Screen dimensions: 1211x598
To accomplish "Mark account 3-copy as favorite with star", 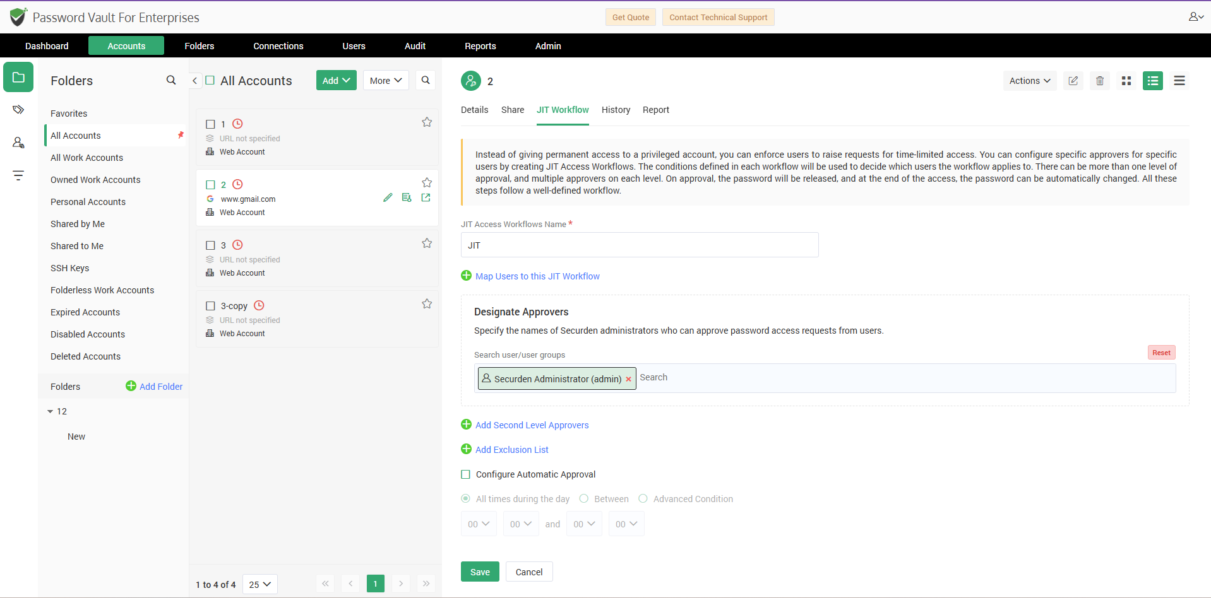I will tap(427, 304).
